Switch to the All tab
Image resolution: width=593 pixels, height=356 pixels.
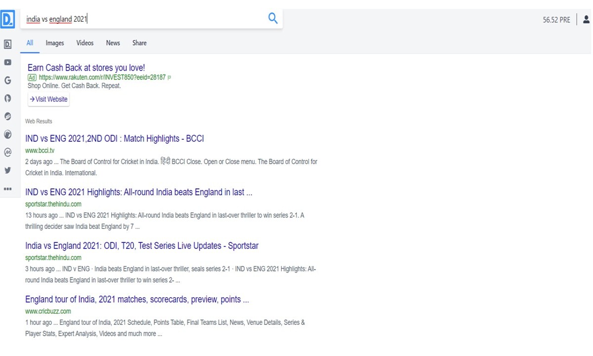[x=30, y=43]
